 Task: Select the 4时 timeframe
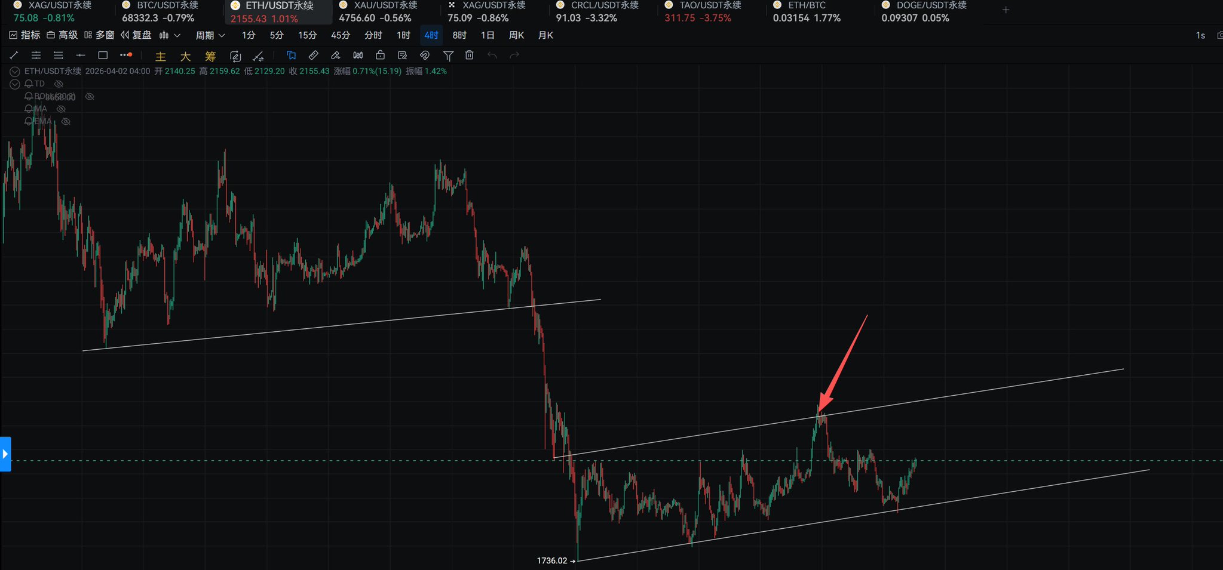coord(431,35)
